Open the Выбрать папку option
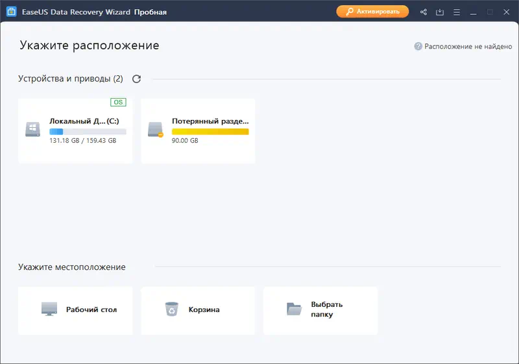 pos(320,310)
